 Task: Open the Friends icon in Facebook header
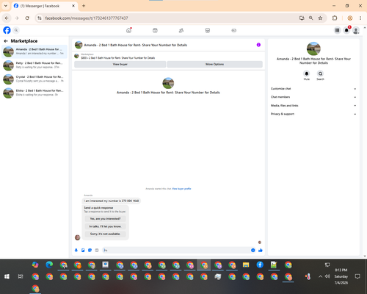coord(181,30)
